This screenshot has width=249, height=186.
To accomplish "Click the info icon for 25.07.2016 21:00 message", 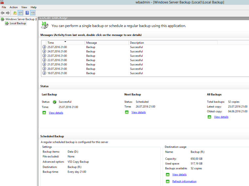I will [44, 47].
